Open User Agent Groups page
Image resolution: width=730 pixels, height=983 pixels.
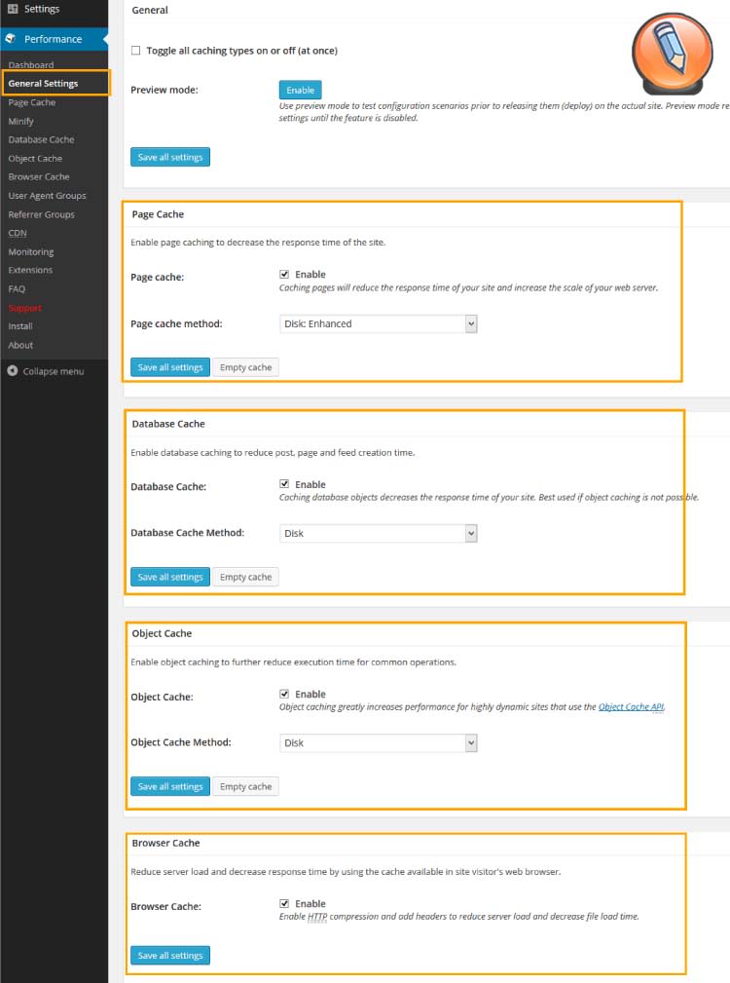coord(47,196)
